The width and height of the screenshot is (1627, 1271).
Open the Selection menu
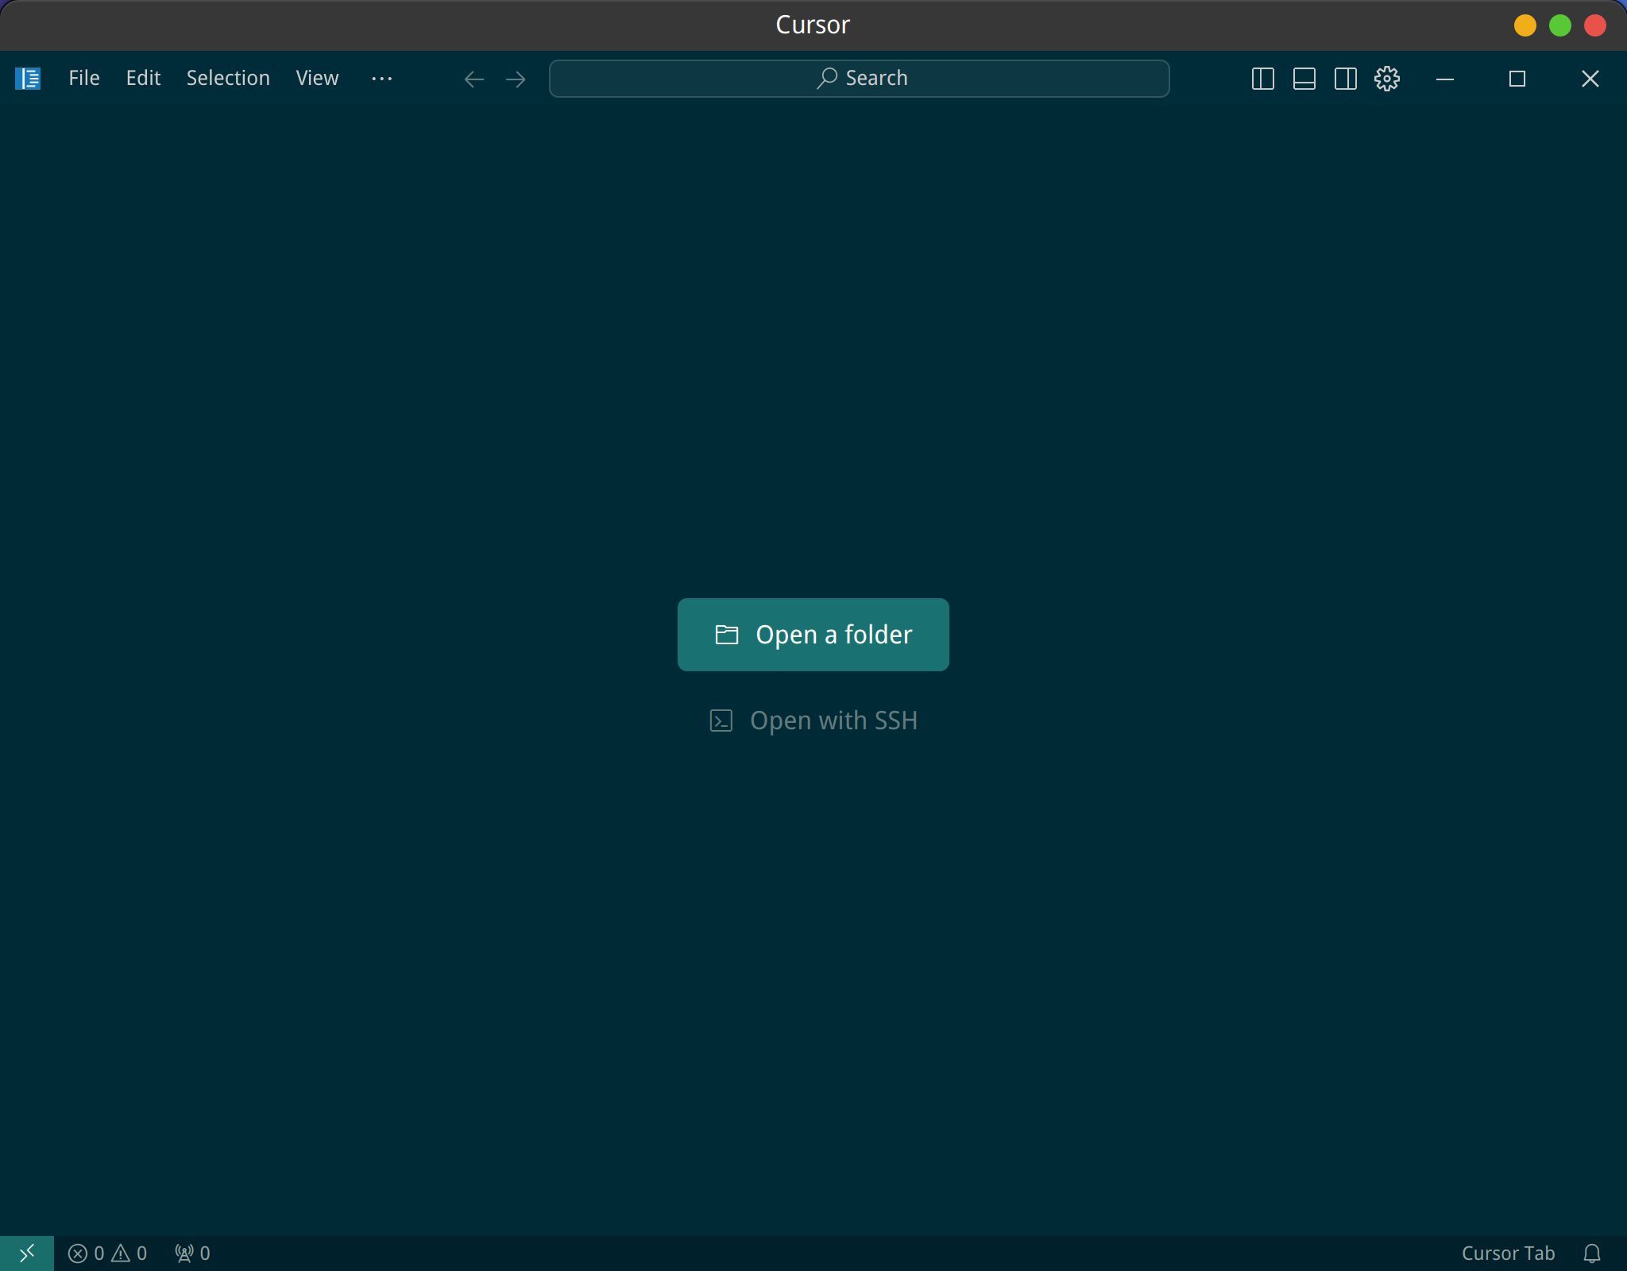(x=228, y=78)
